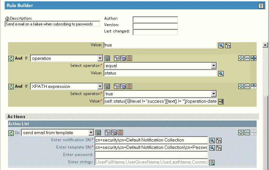Add a condition after the operation row
The width and height of the screenshot is (269, 170).
241,58
